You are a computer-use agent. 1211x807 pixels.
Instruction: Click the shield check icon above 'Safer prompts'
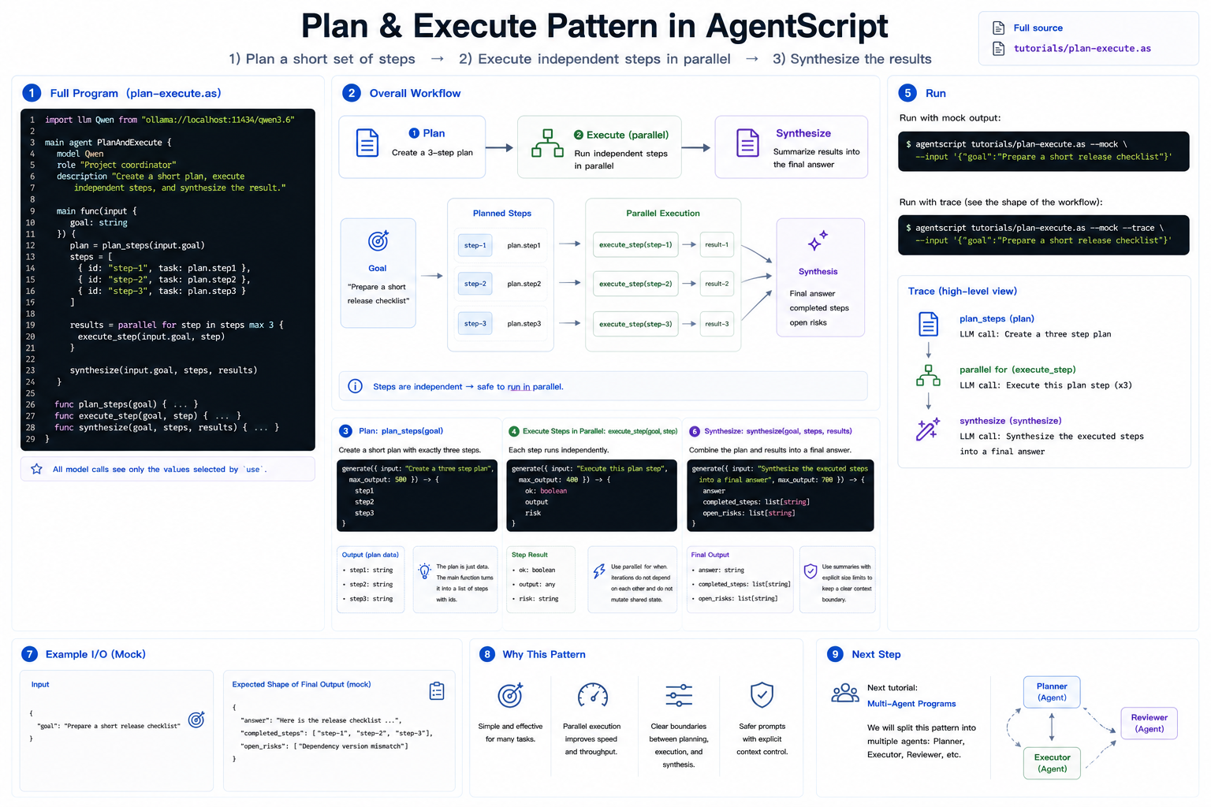tap(762, 695)
